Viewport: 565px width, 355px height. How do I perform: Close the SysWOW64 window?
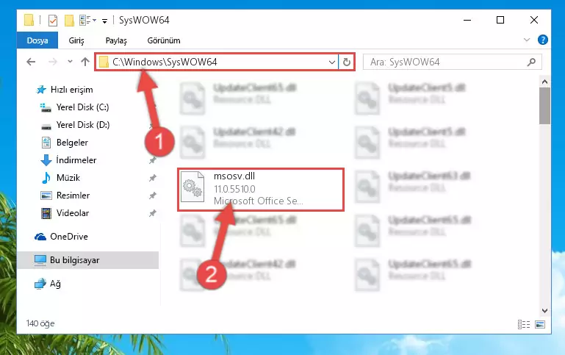(534, 20)
